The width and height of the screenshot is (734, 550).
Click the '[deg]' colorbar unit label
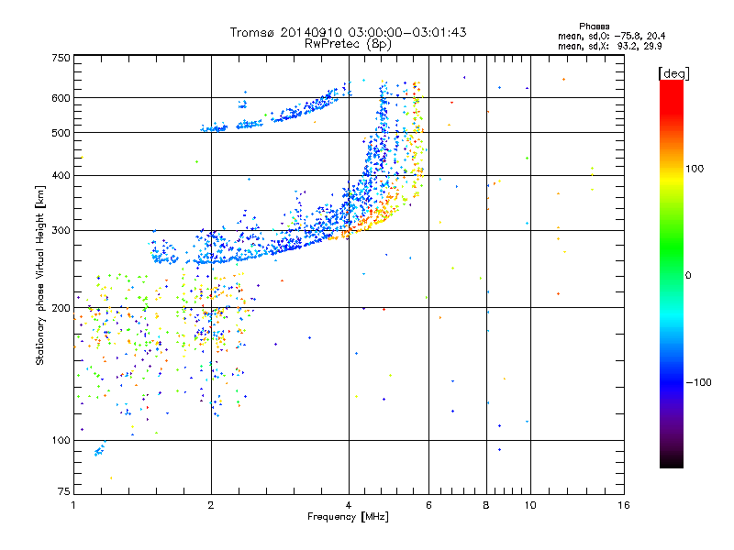[673, 73]
